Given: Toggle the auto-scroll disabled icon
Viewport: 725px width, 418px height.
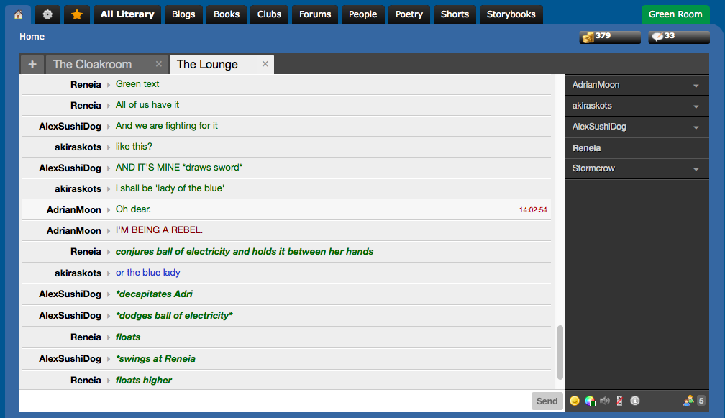Looking at the screenshot, I should [619, 401].
